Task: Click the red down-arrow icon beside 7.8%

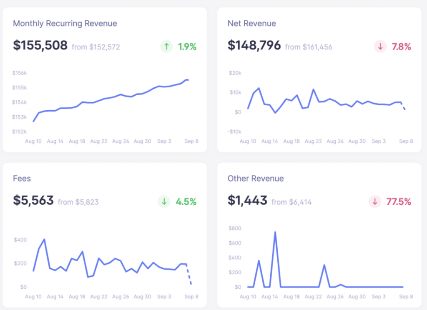Action: pyautogui.click(x=380, y=47)
